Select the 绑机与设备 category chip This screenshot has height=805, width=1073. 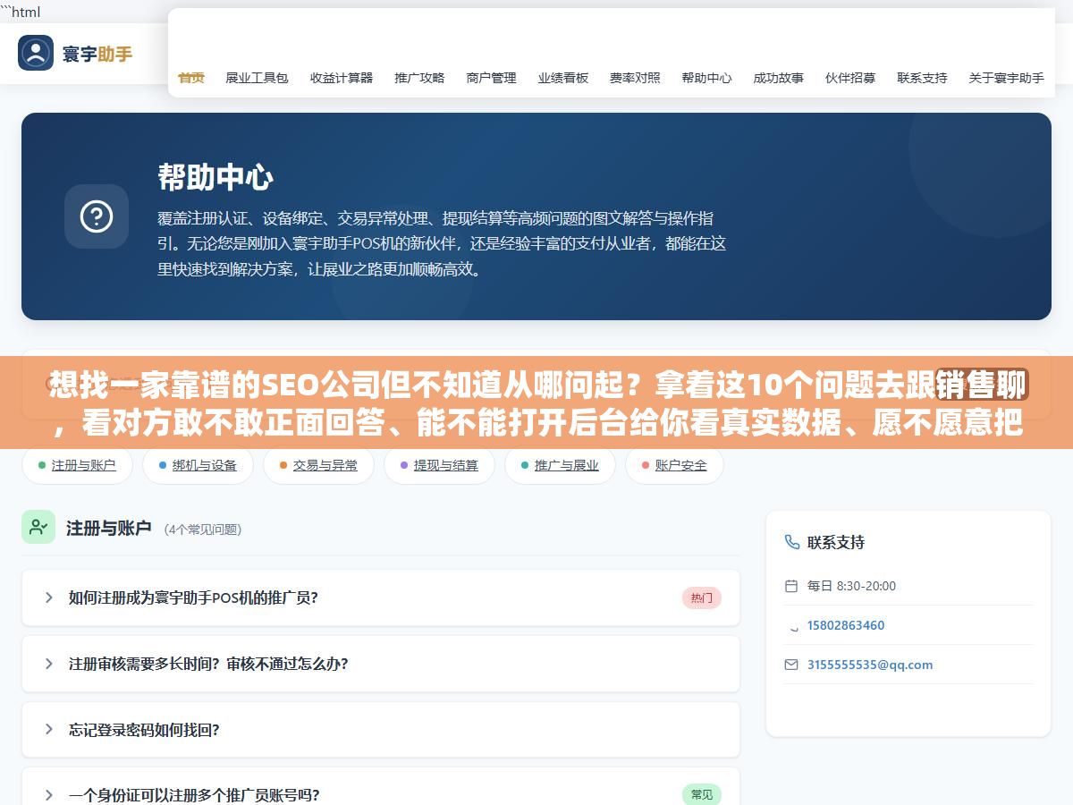(x=198, y=465)
